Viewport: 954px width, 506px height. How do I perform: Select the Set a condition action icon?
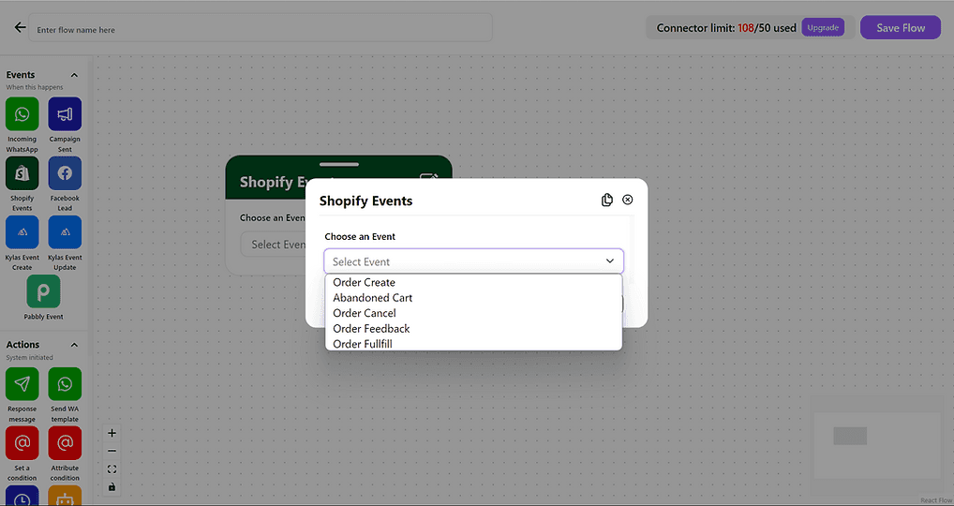click(x=22, y=442)
